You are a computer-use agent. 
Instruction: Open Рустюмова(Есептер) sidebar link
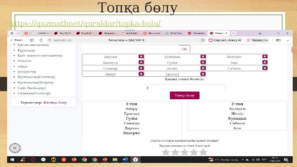(37, 77)
